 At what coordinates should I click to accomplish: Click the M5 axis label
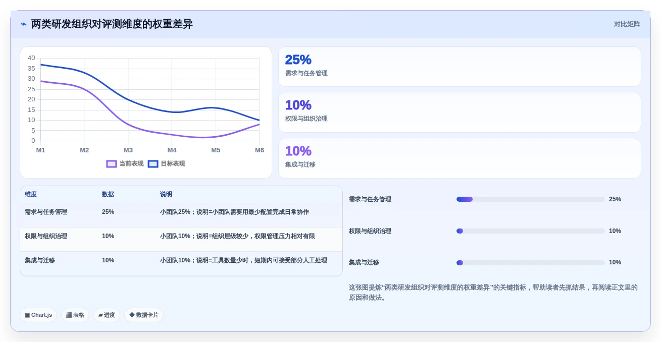coord(216,150)
